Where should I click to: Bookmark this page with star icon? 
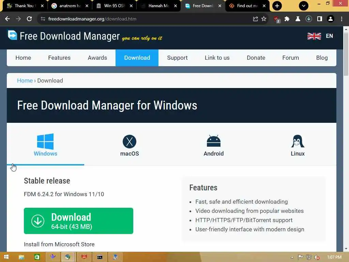pos(264,19)
